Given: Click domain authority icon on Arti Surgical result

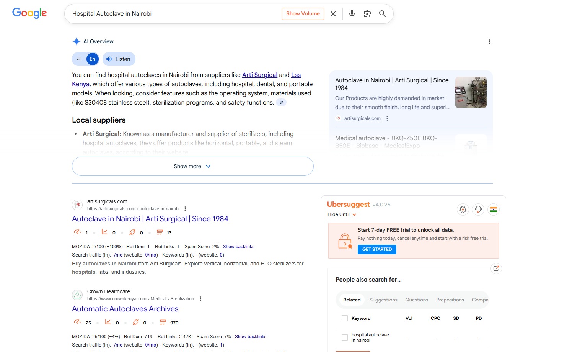Looking at the screenshot, I should click(77, 232).
